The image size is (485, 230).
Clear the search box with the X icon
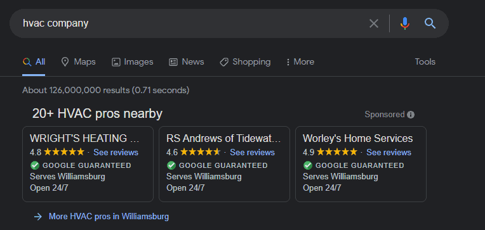coord(374,23)
